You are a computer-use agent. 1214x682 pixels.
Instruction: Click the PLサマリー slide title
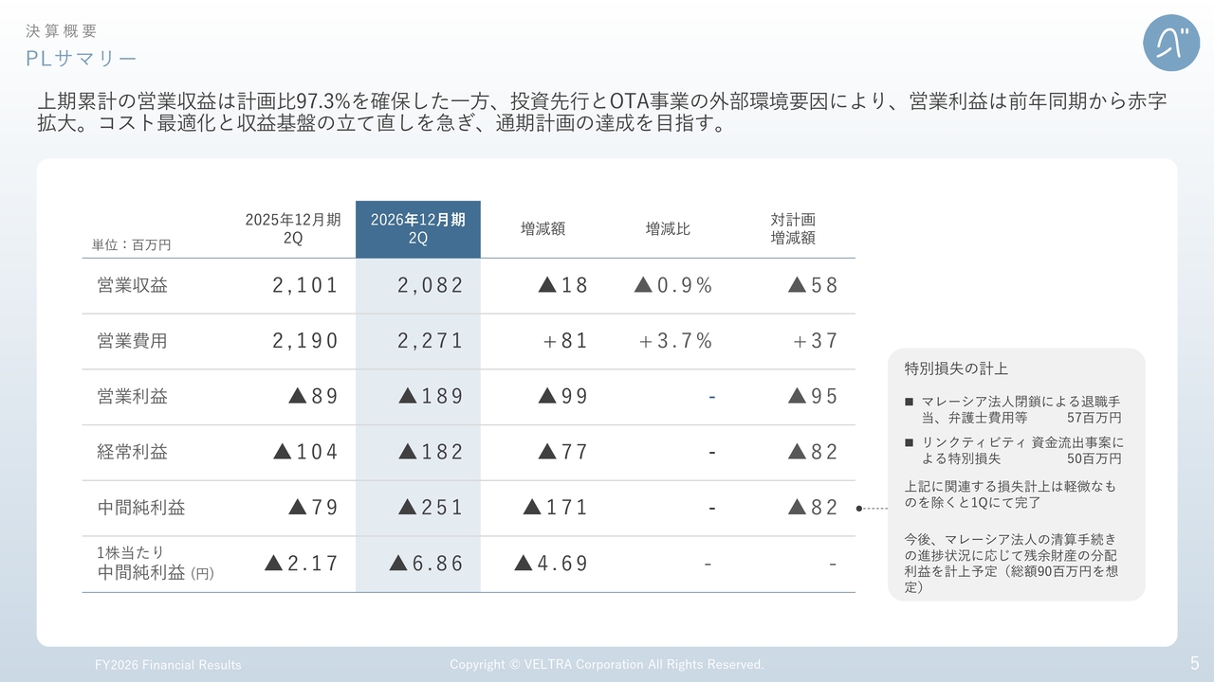point(82,59)
